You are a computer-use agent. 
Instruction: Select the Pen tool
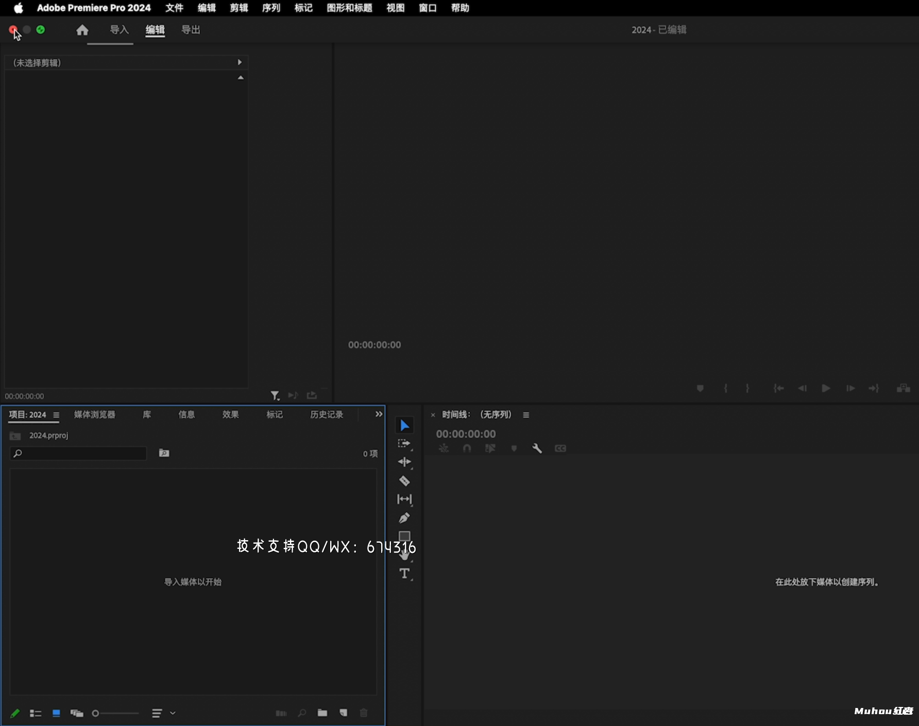pyautogui.click(x=404, y=518)
